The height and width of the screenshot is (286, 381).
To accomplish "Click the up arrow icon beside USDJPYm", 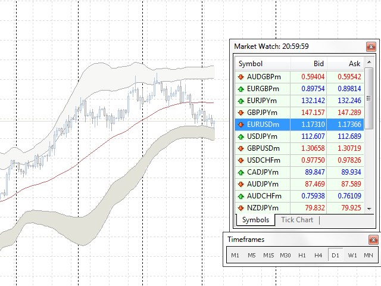I will coord(241,136).
